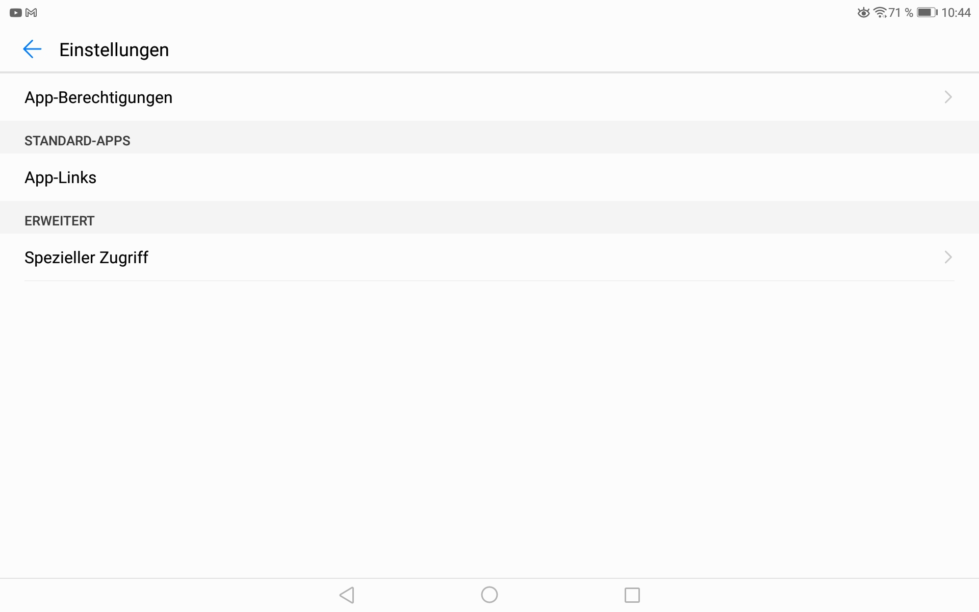
Task: Tap the triangle back navigation button
Action: 347,595
